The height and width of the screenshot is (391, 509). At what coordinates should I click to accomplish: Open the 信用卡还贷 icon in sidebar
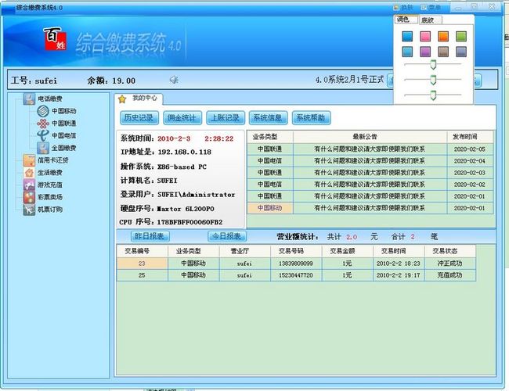click(x=29, y=160)
